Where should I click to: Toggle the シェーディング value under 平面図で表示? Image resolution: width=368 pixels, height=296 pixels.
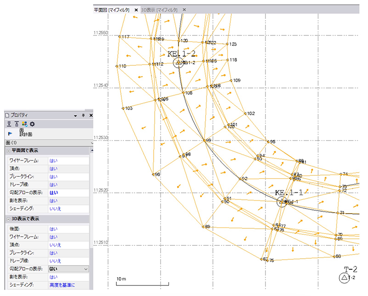[x=56, y=209]
